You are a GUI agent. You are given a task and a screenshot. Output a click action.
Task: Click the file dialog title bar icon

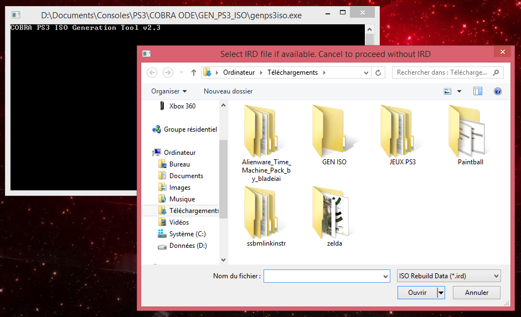(147, 54)
